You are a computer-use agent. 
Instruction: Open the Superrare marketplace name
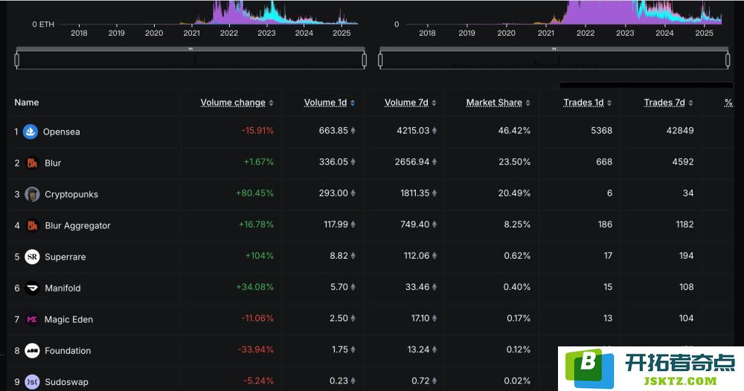tap(65, 257)
